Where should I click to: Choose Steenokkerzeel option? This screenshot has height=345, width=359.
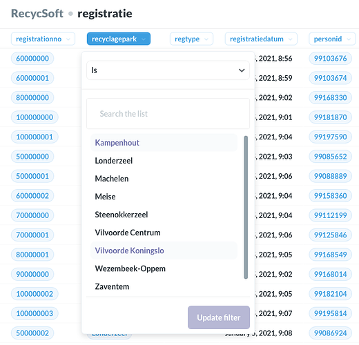pyautogui.click(x=164, y=215)
